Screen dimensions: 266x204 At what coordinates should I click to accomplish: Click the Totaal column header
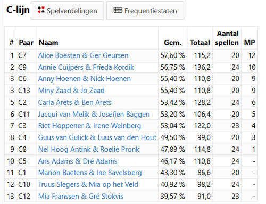tap(200, 43)
